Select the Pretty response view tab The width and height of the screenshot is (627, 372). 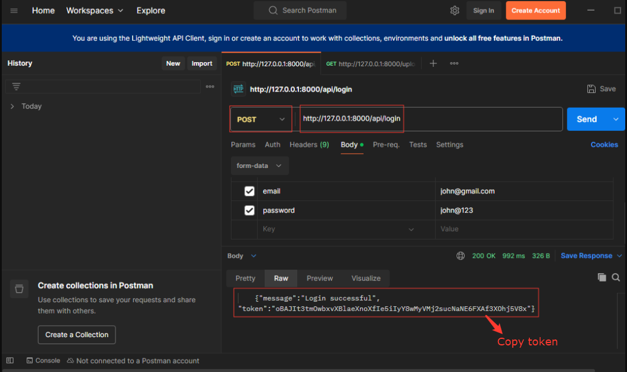(245, 278)
